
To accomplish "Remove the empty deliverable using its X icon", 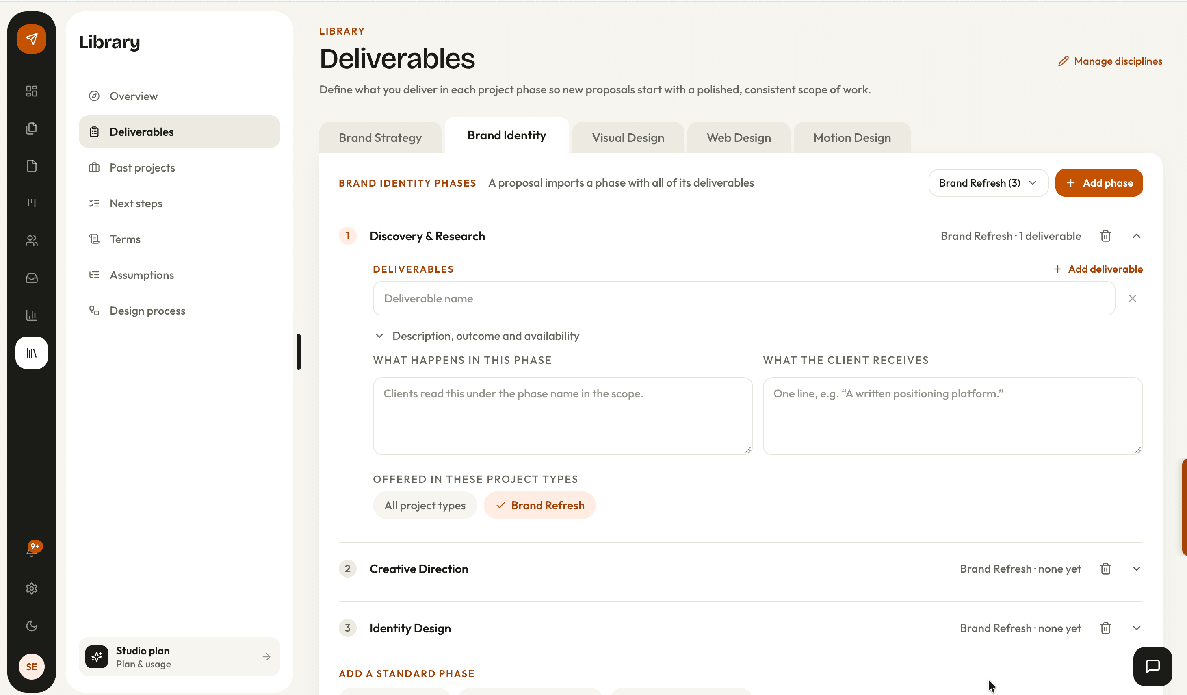I will pos(1132,298).
